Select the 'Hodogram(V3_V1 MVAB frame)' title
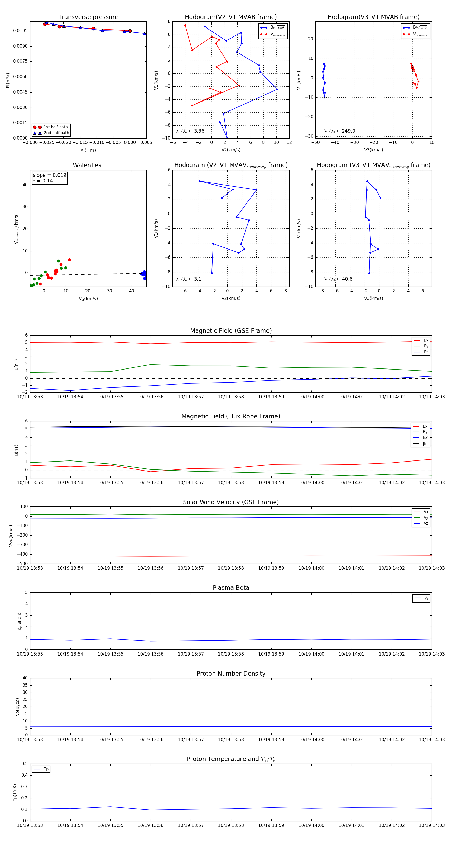The width and height of the screenshot is (462, 848). 373,17
